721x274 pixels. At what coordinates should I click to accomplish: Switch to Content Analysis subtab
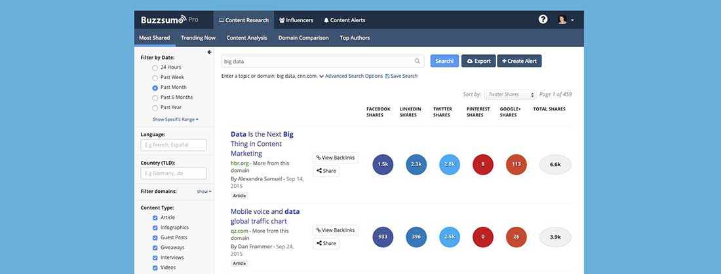coord(247,38)
